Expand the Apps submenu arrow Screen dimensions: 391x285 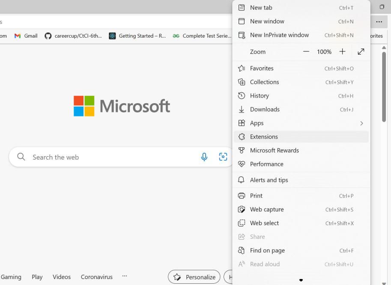point(361,123)
